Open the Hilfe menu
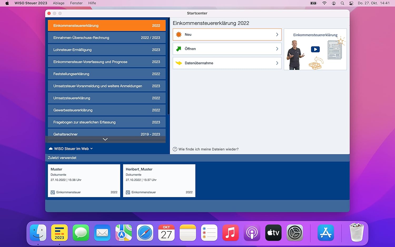The width and height of the screenshot is (395, 247). (92, 3)
